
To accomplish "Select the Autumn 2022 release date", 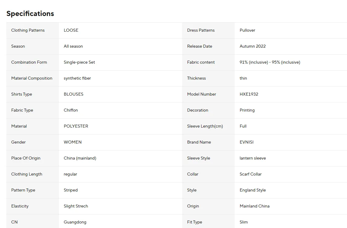I will (x=252, y=46).
